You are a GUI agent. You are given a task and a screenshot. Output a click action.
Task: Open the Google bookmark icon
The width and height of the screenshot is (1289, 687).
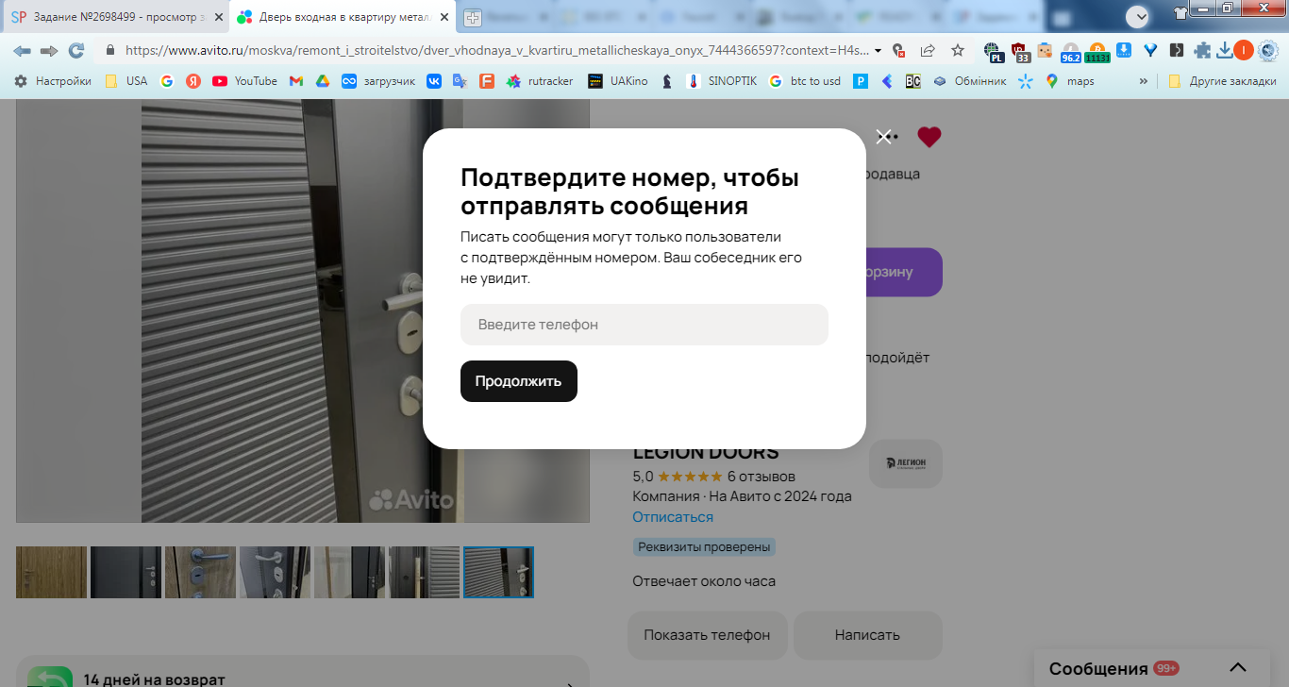point(167,81)
